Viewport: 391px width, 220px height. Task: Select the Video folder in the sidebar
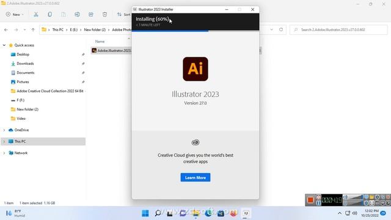click(21, 119)
